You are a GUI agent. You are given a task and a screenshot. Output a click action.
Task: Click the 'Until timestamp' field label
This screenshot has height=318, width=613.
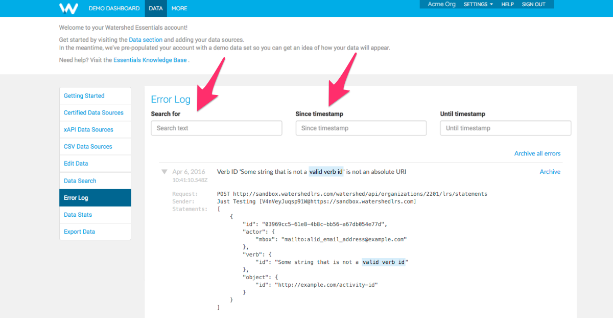click(x=463, y=114)
